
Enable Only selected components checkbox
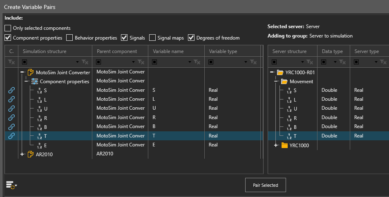[8, 28]
